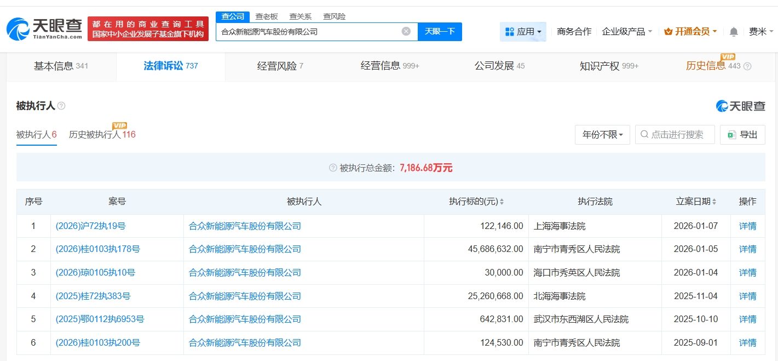Expand the 开通会员 membership menu
The width and height of the screenshot is (778, 361).
690,32
